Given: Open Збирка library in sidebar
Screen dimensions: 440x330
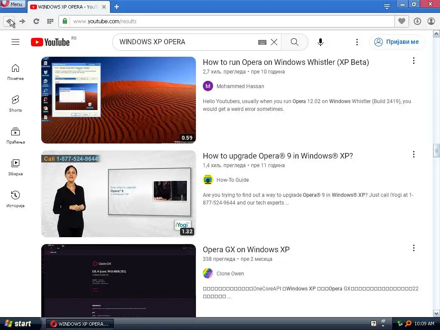Looking at the screenshot, I should point(15,168).
